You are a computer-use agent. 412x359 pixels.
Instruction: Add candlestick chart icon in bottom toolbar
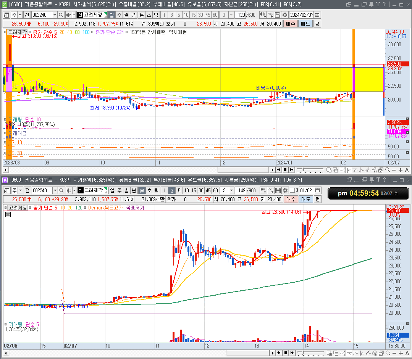263,190
